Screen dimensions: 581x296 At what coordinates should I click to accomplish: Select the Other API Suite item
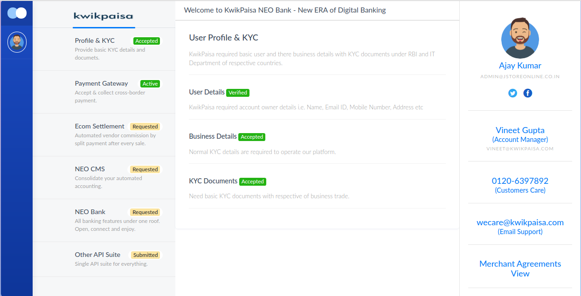[x=104, y=259]
